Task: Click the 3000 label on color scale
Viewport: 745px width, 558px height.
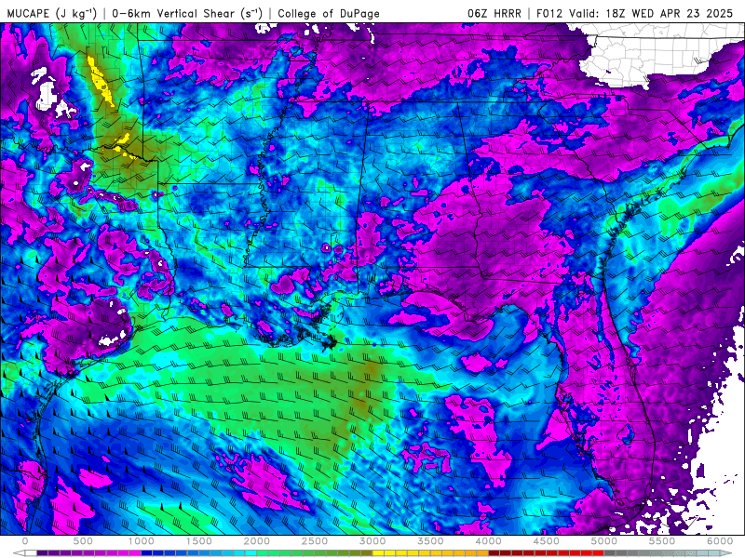Action: point(372,541)
